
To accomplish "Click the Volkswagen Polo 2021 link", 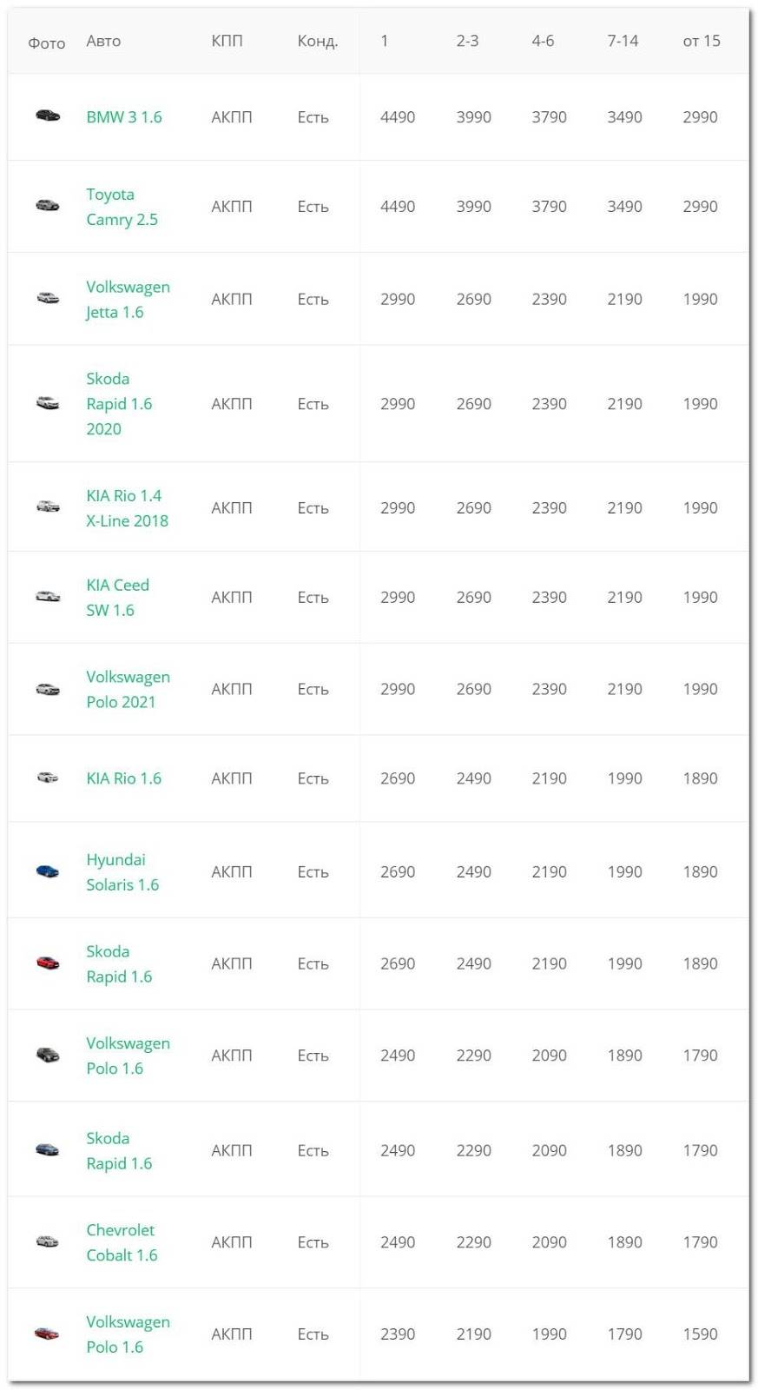I will point(128,690).
